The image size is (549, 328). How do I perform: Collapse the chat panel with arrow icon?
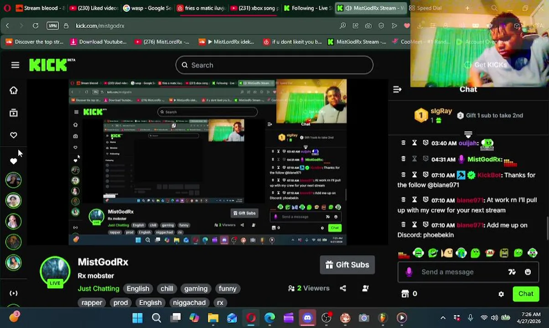tap(397, 89)
